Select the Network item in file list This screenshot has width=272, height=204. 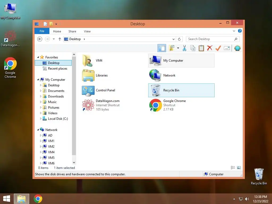pos(181,75)
